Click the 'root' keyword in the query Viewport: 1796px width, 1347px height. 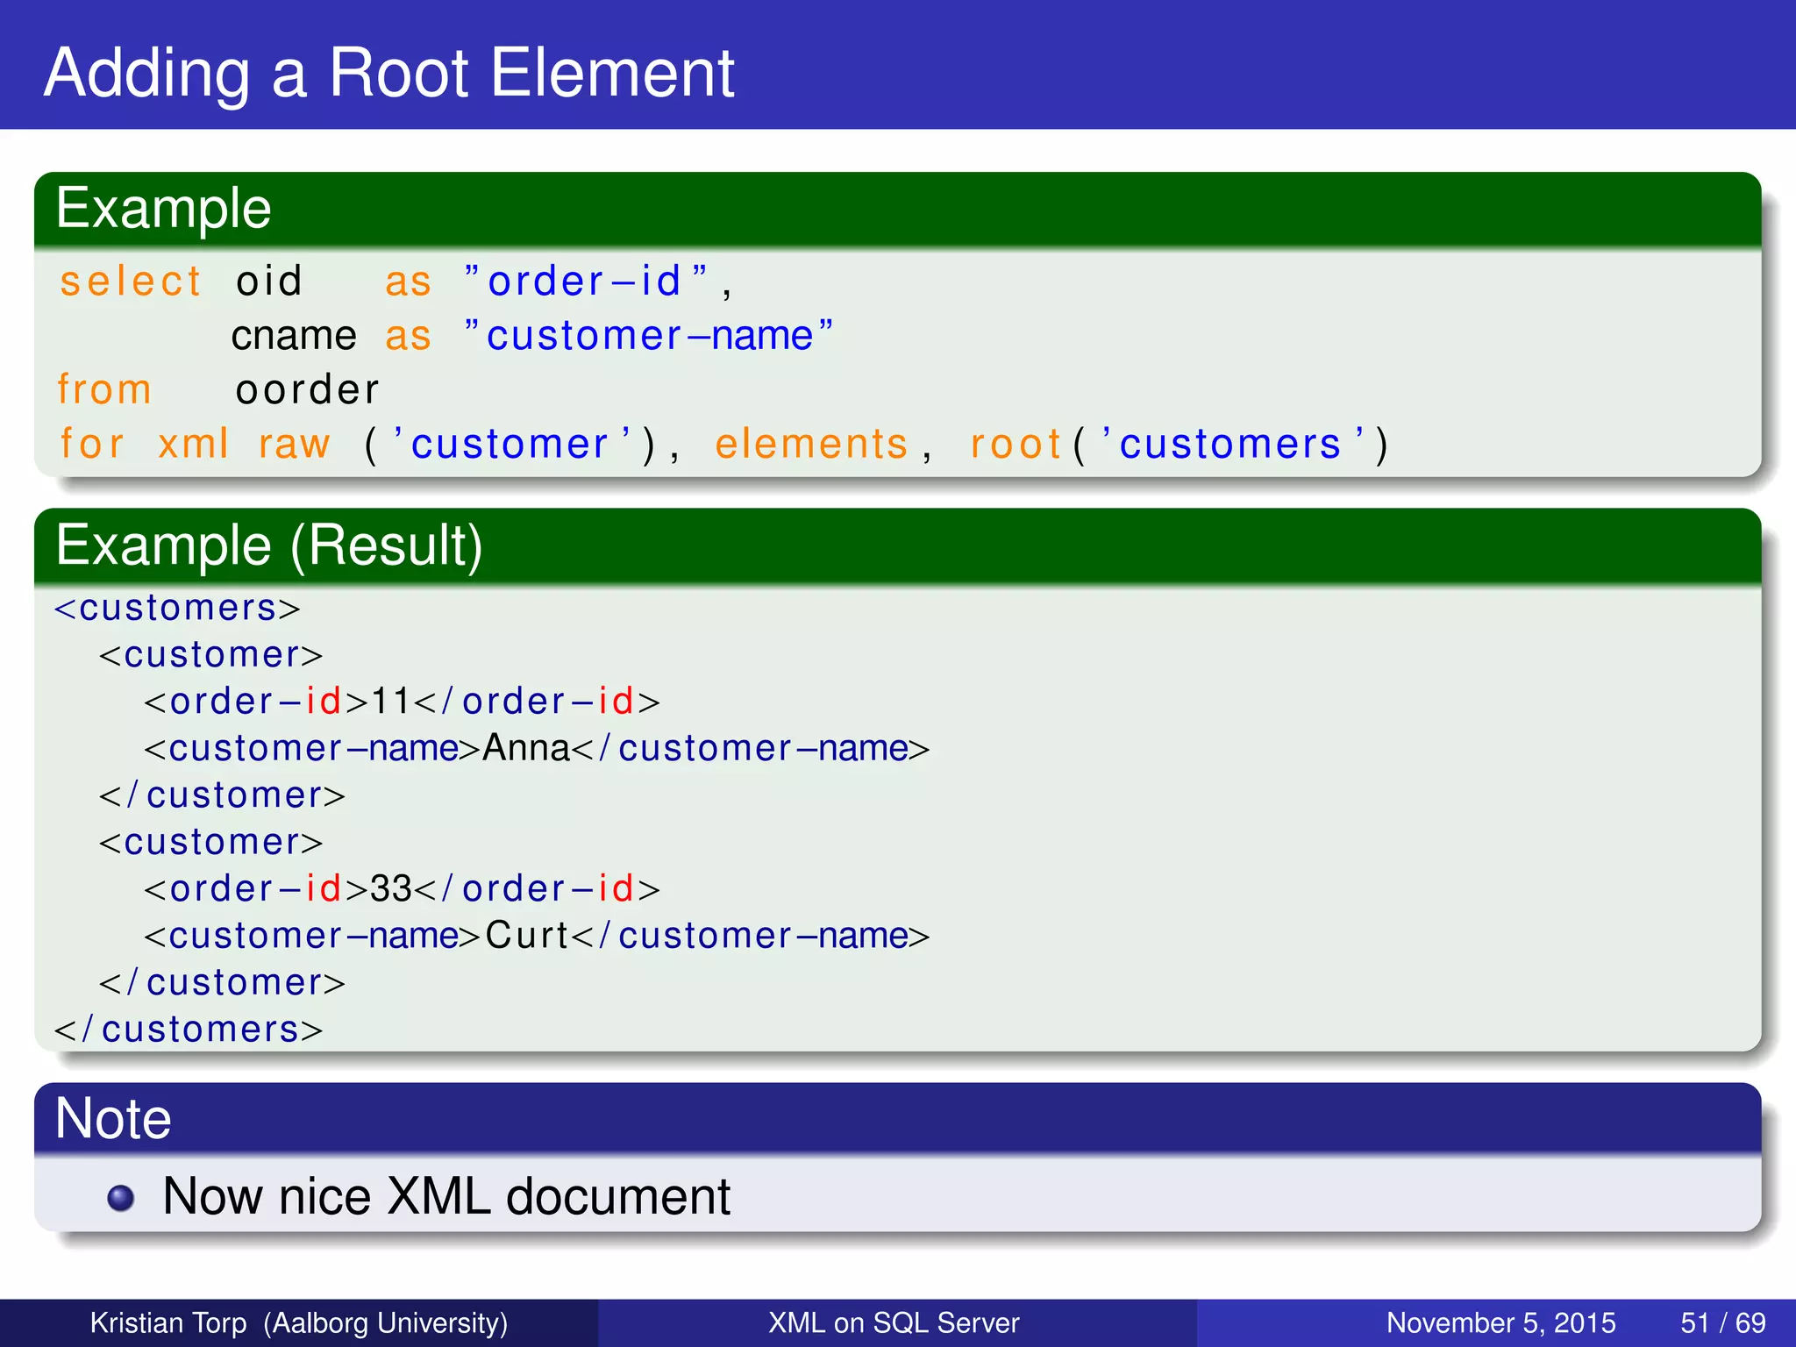[1016, 445]
